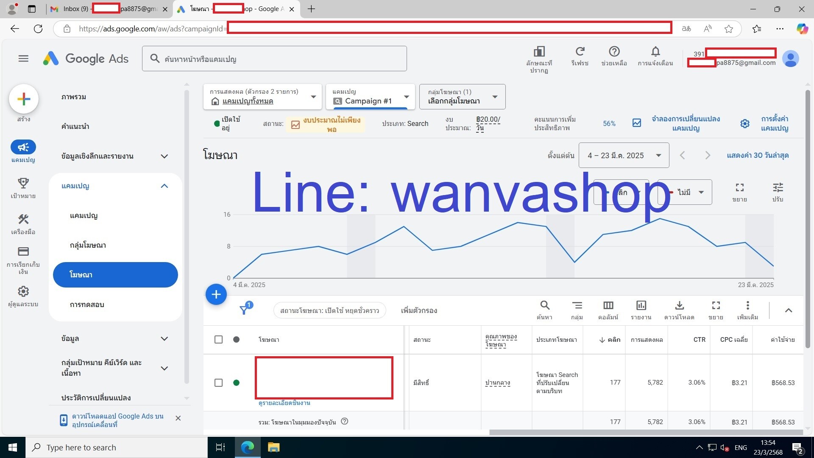The width and height of the screenshot is (814, 458).
Task: Click ปรับ adjust chart icon
Action: 778,187
